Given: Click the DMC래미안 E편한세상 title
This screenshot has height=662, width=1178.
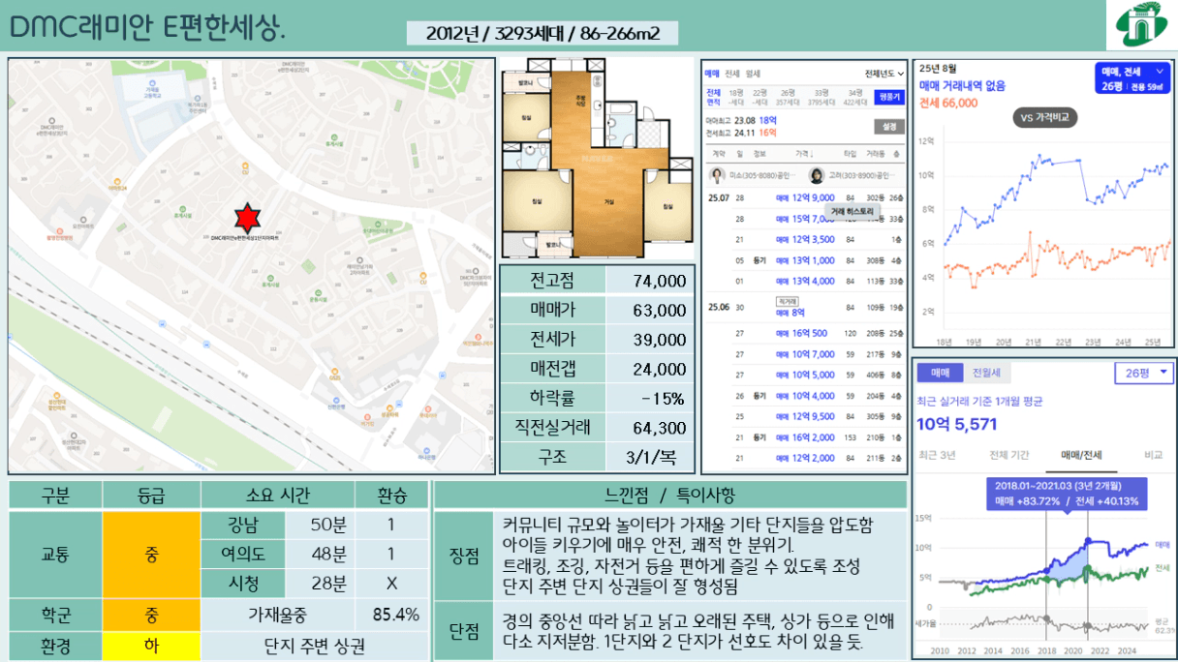Looking at the screenshot, I should point(148,29).
